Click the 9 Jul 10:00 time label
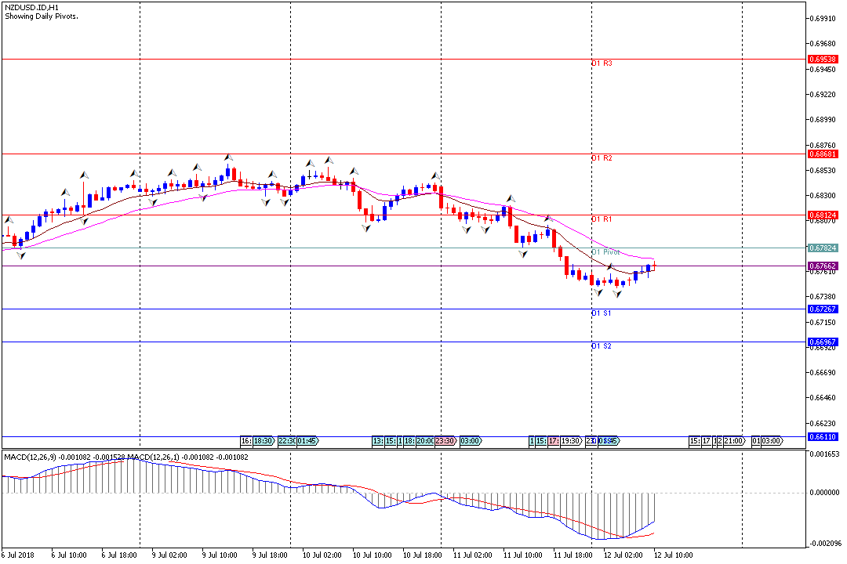 [220, 555]
